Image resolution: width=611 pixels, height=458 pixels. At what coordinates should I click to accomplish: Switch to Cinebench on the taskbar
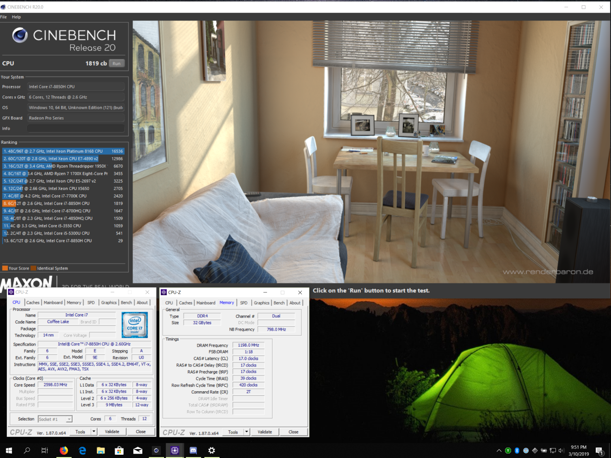click(x=156, y=450)
